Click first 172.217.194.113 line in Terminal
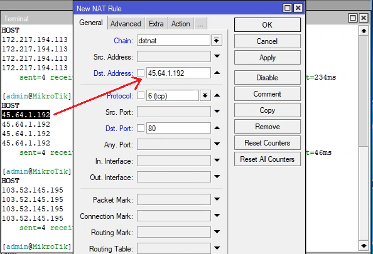The image size is (373, 254). (x=35, y=40)
